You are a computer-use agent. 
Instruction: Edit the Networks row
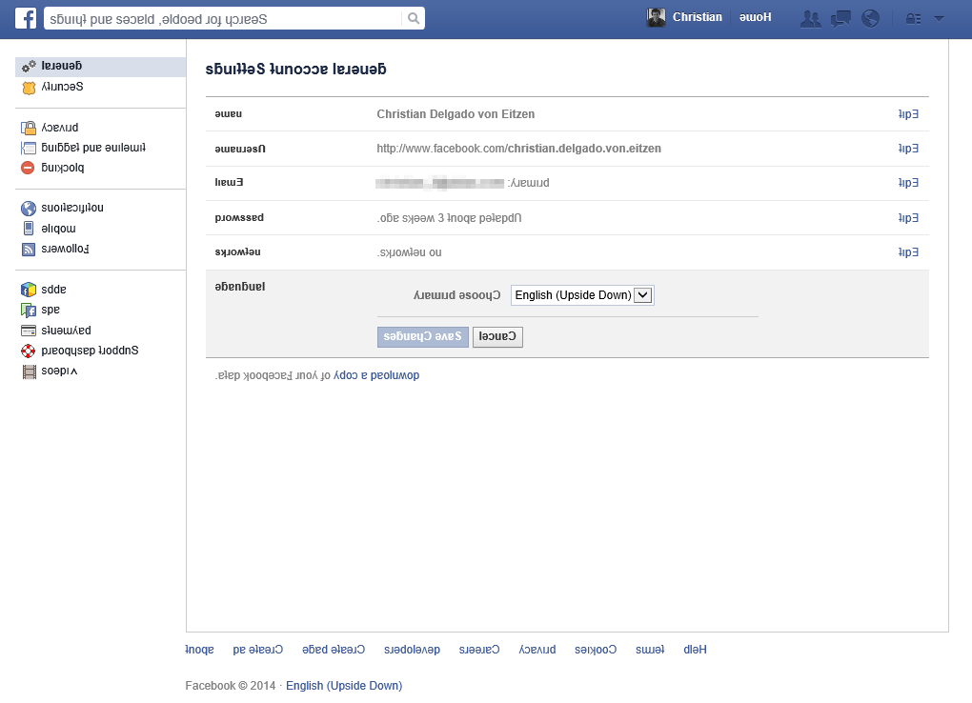pyautogui.click(x=908, y=252)
